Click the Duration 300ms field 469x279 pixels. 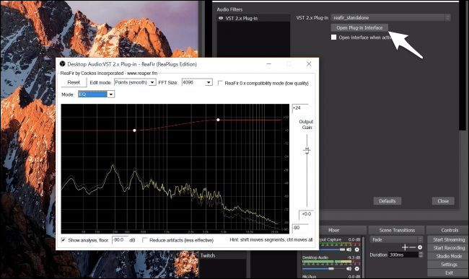(x=403, y=254)
